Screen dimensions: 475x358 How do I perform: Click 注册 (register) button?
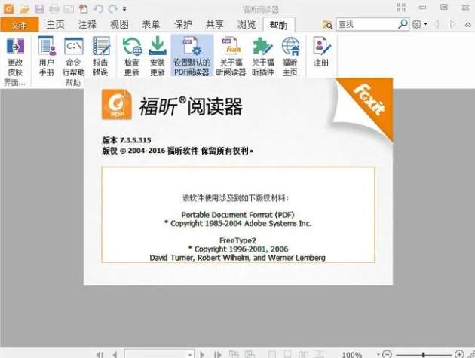(321, 51)
